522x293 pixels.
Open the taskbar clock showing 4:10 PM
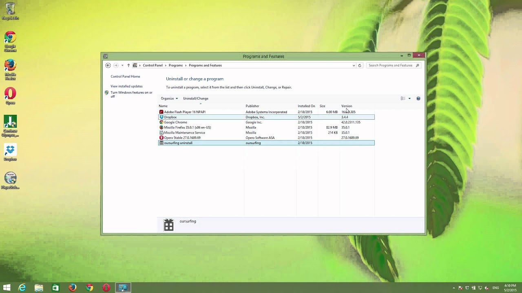(510, 288)
